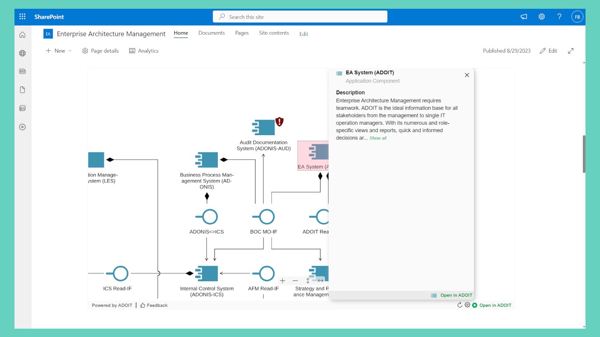This screenshot has width=600, height=337.
Task: Open My lists icon in the left app bar
Action: 22,108
